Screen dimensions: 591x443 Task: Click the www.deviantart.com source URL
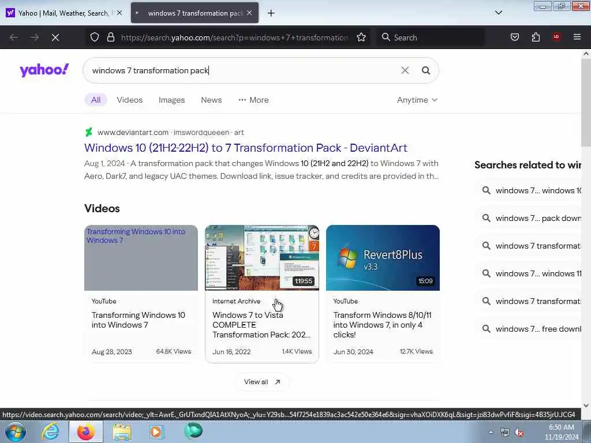[x=133, y=132]
